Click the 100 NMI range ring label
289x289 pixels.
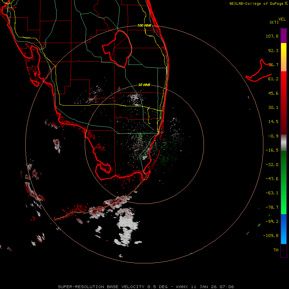pyautogui.click(x=144, y=25)
